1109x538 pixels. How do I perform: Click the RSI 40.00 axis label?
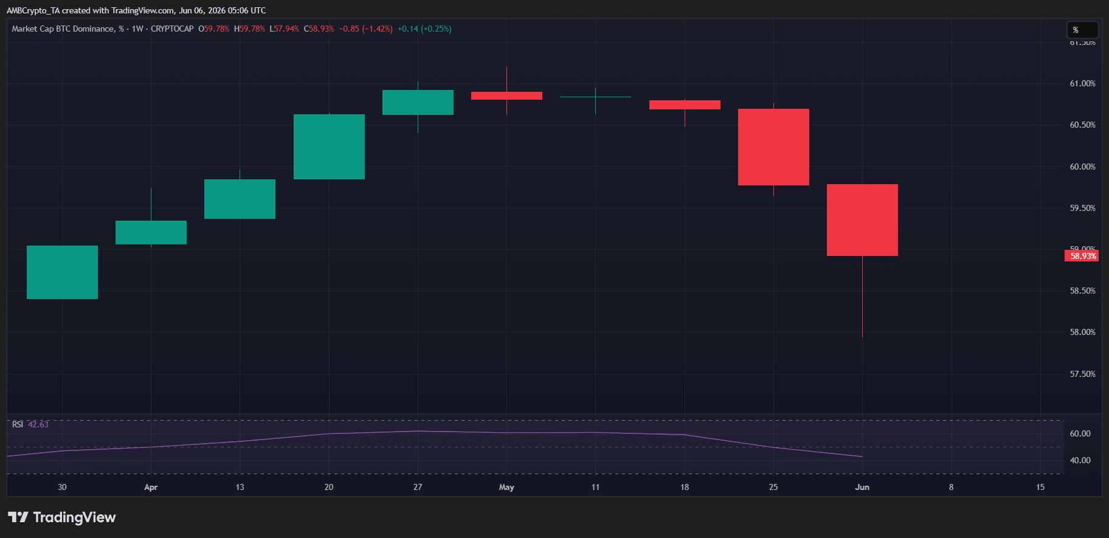coord(1080,460)
